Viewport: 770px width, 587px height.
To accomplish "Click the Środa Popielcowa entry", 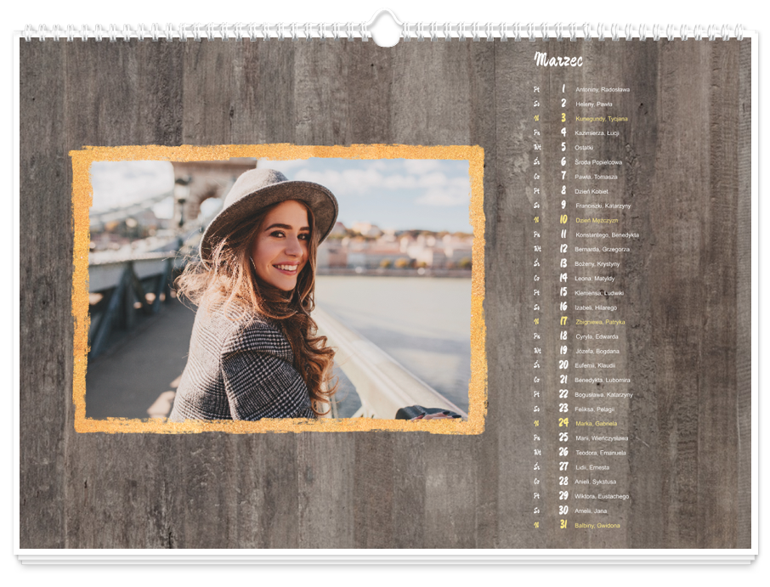I will pyautogui.click(x=598, y=162).
